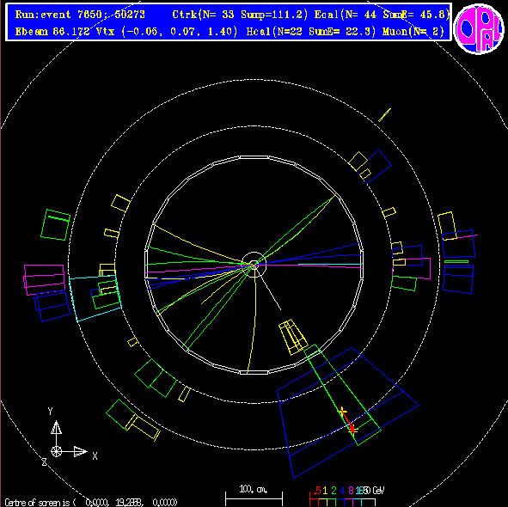Click the Run:event 7650:50273 header text

[x=80, y=15]
